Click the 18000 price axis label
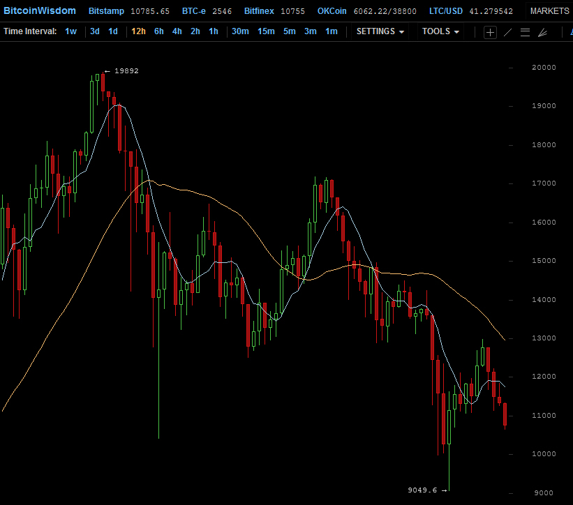Image resolution: width=573 pixels, height=505 pixels. (544, 145)
